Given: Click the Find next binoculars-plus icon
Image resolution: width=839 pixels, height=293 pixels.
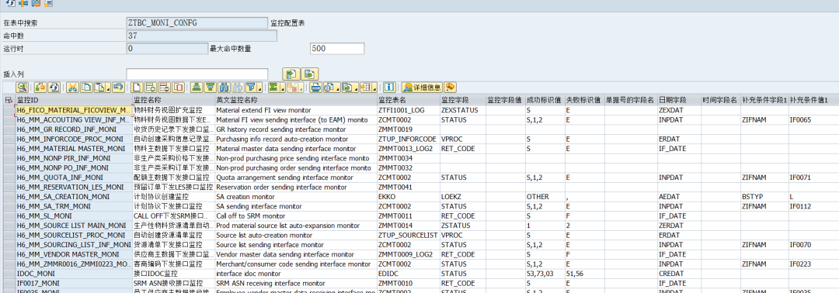Looking at the screenshot, I should pos(238,87).
